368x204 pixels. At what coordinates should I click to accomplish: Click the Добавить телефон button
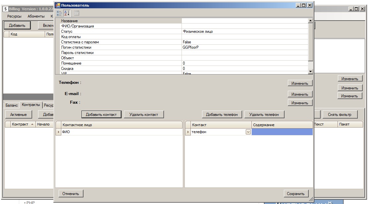coord(222,115)
